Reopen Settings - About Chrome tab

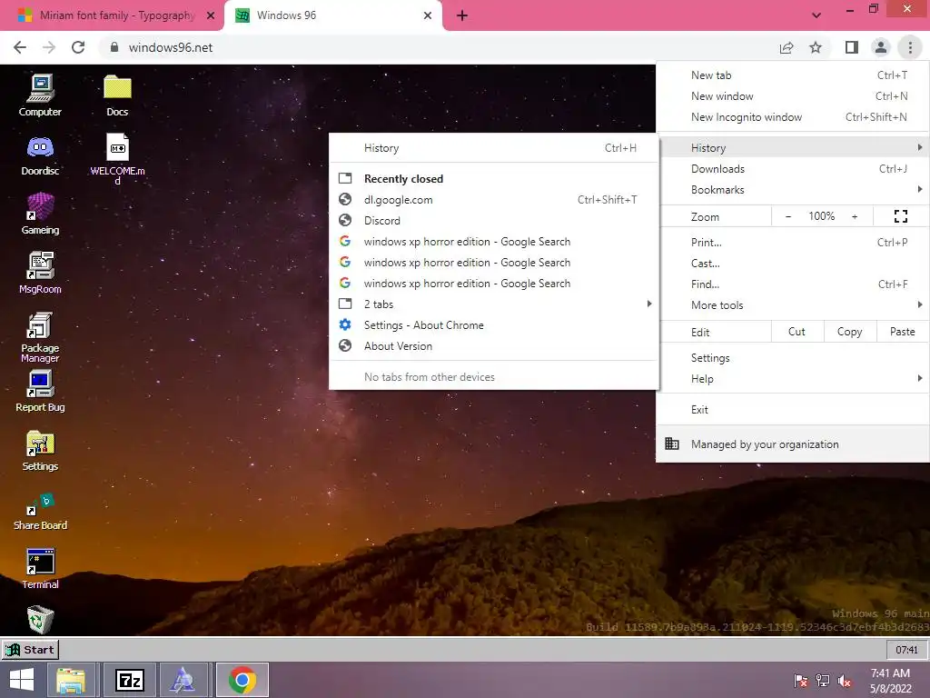(493, 325)
